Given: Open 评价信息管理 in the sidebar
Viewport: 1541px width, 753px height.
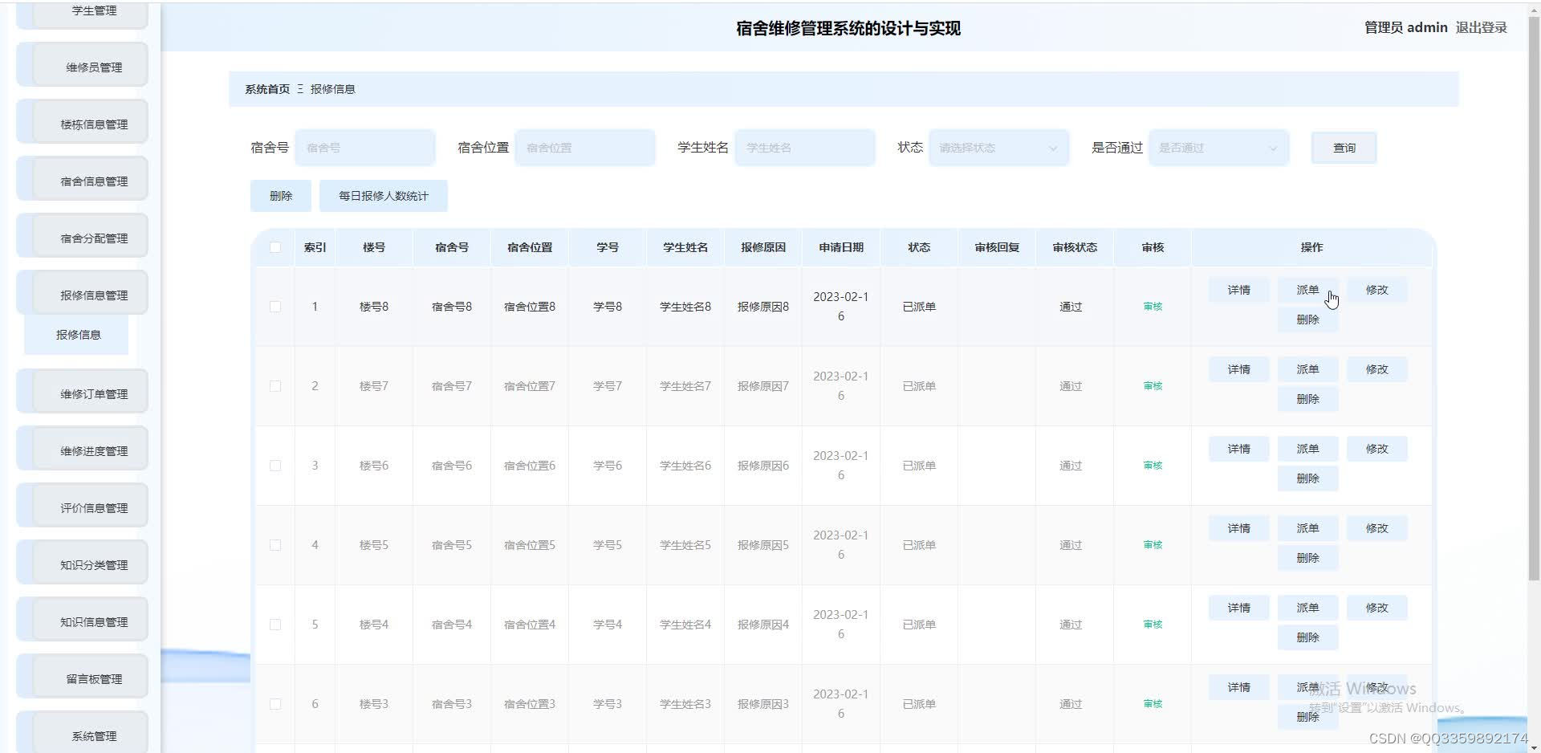Looking at the screenshot, I should (x=82, y=506).
